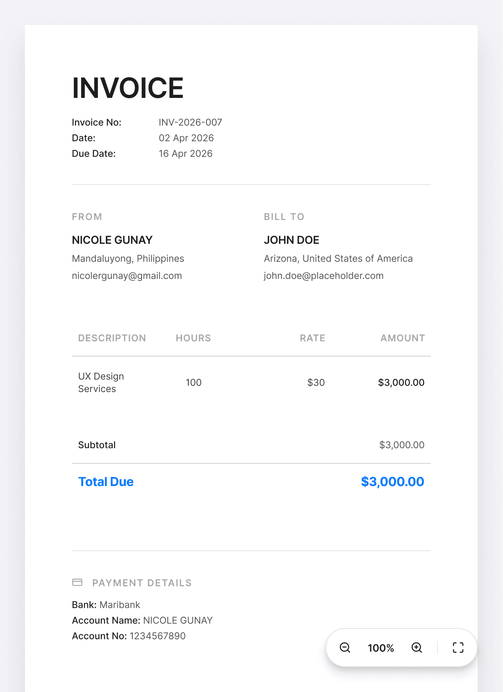Click the 100% zoom level indicator

380,648
